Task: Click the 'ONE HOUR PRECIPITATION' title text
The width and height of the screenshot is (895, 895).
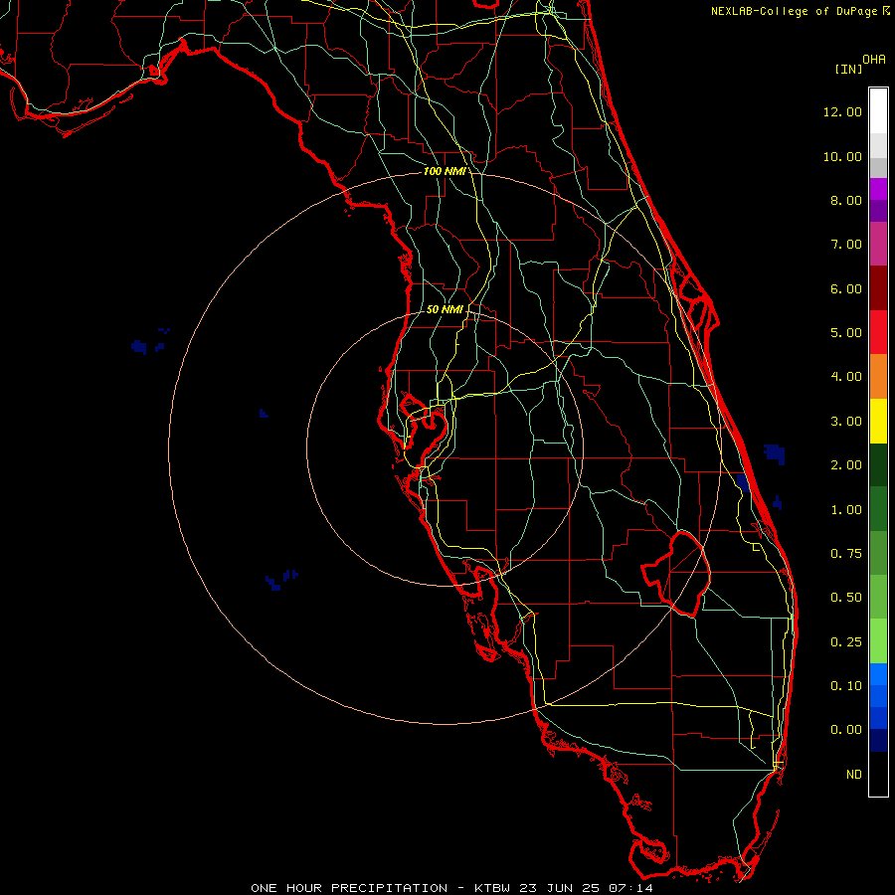Action: pos(349,888)
